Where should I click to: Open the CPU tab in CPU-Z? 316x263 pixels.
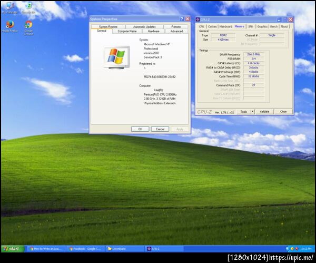tap(202, 26)
